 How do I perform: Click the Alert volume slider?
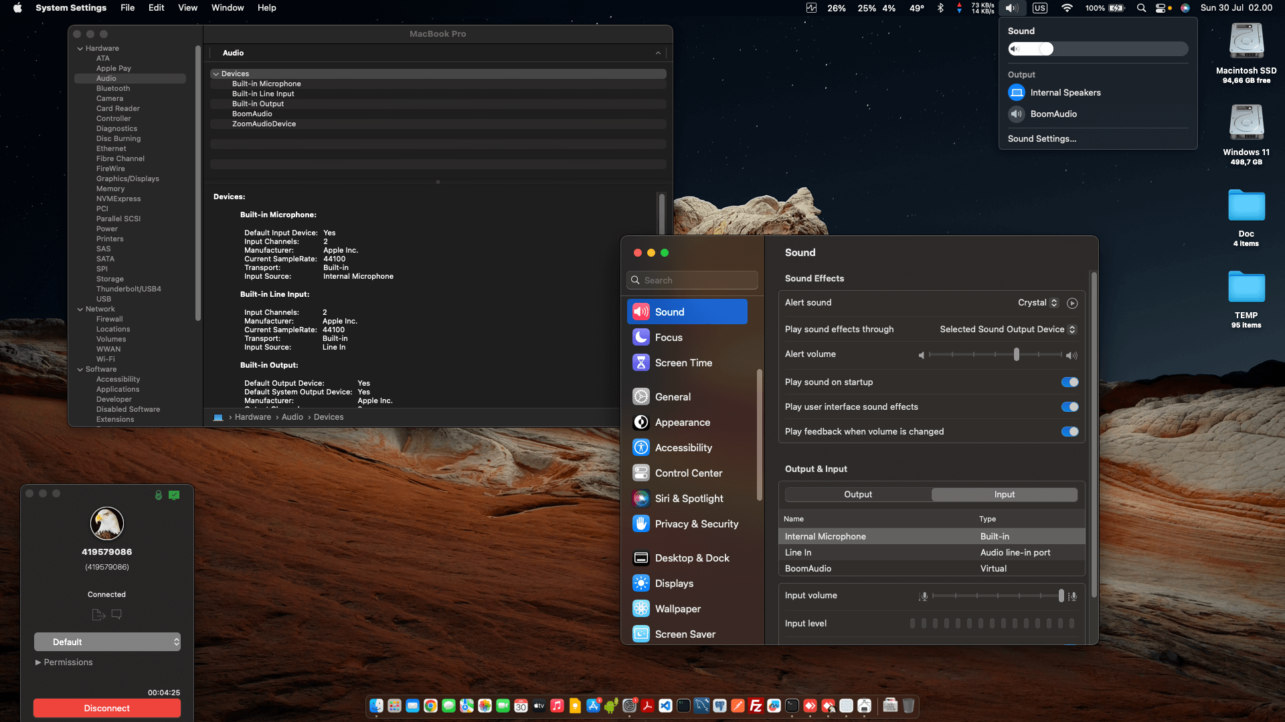995,355
